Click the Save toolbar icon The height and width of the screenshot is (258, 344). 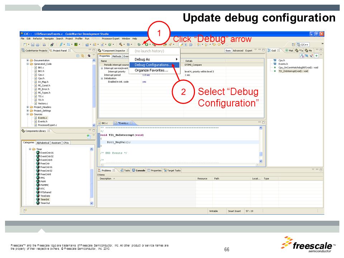click(33, 44)
